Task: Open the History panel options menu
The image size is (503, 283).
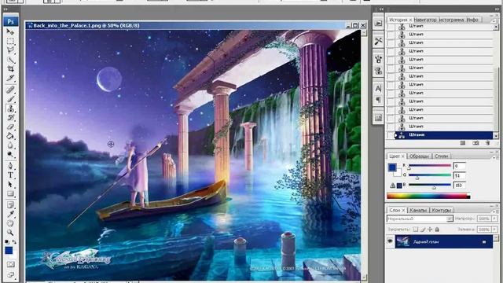Action: click(x=494, y=20)
